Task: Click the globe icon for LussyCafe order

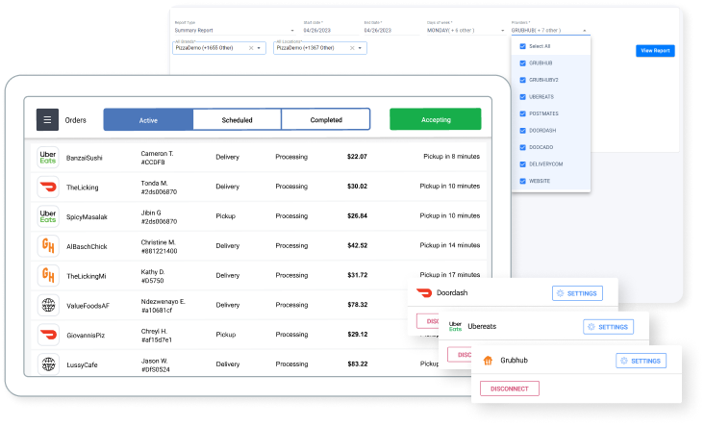Action: pos(47,364)
